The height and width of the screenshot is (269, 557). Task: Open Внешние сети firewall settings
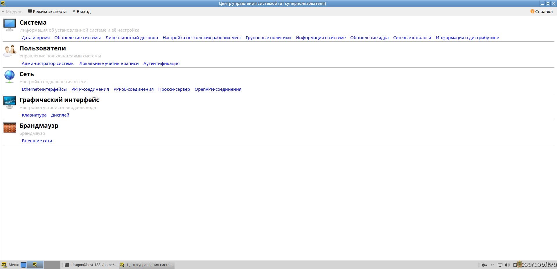37,141
